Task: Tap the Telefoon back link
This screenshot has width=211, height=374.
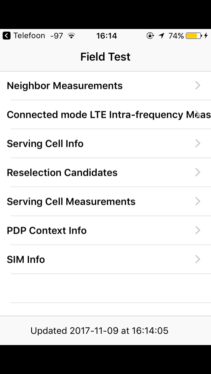Action: 29,36
